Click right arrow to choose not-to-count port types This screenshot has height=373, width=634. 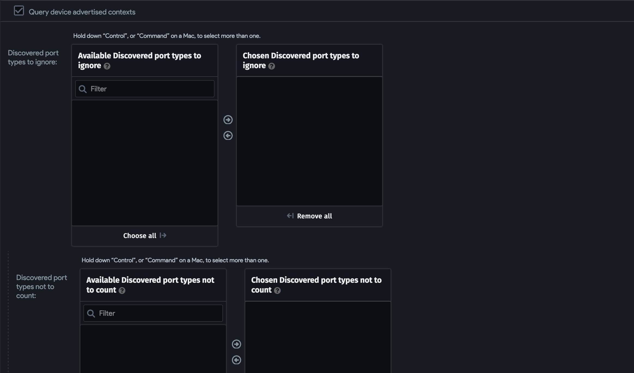(236, 344)
